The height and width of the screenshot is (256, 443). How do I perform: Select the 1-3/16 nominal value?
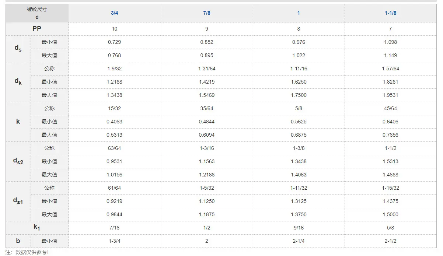pos(207,148)
